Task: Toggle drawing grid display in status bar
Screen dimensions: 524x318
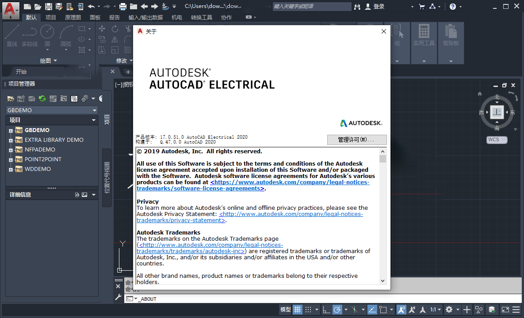Action: click(298, 310)
